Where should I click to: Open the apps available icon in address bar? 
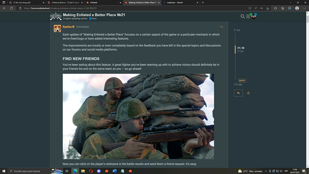coord(250,8)
